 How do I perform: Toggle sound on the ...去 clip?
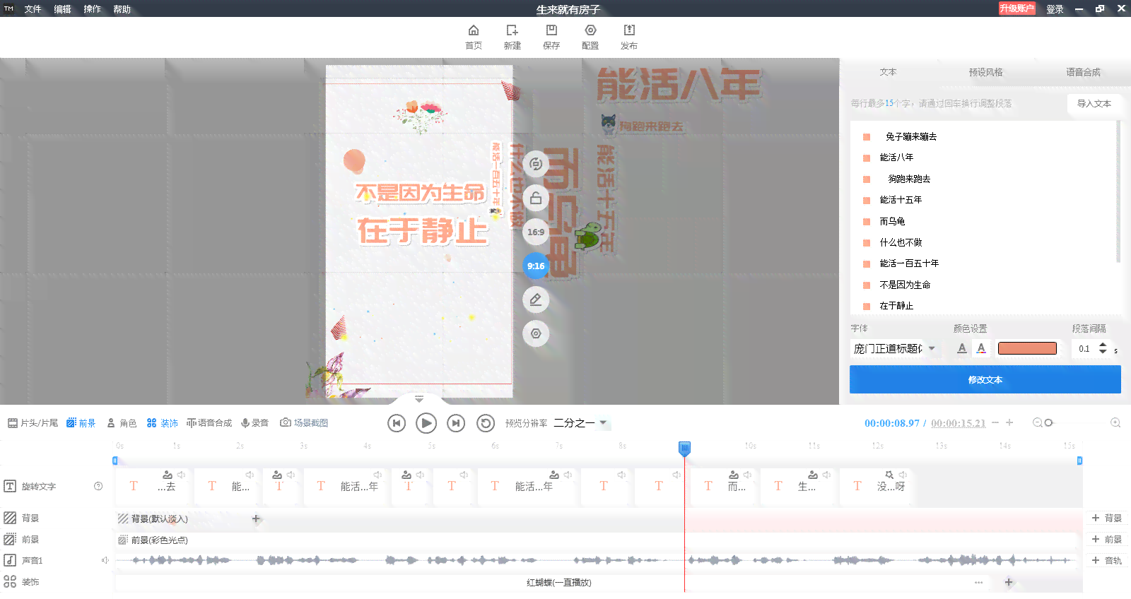click(x=181, y=475)
